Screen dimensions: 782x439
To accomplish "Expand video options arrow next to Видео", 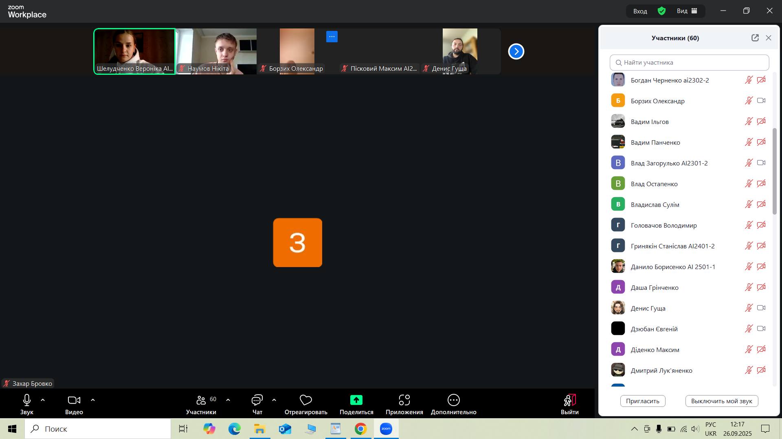I will click(x=93, y=400).
